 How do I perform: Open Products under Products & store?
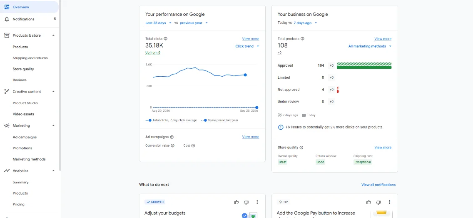tap(20, 47)
